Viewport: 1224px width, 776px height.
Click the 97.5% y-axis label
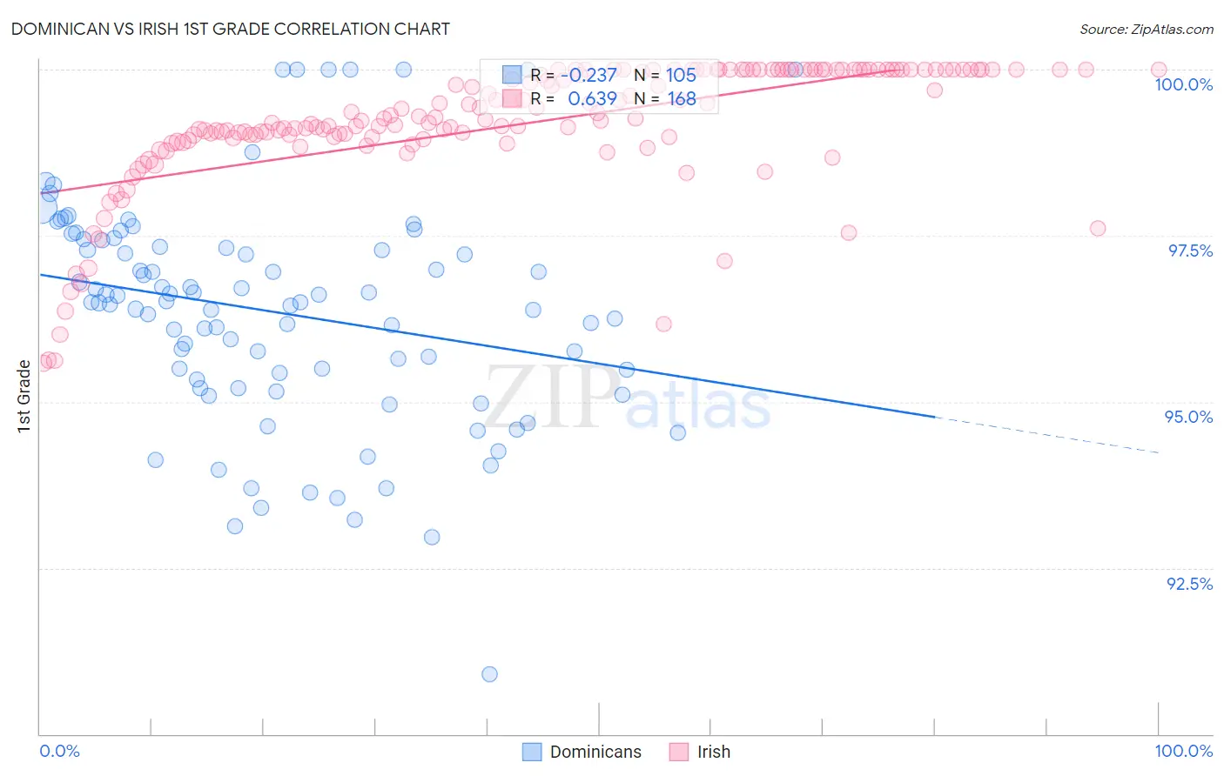click(x=1190, y=251)
